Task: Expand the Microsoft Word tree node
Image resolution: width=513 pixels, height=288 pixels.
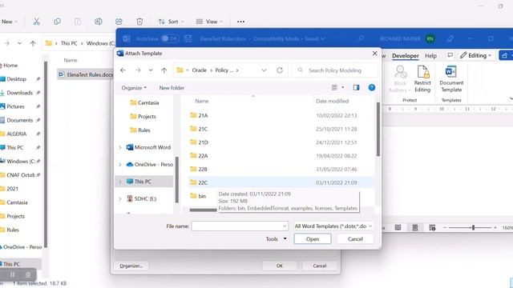Action: coord(120,147)
